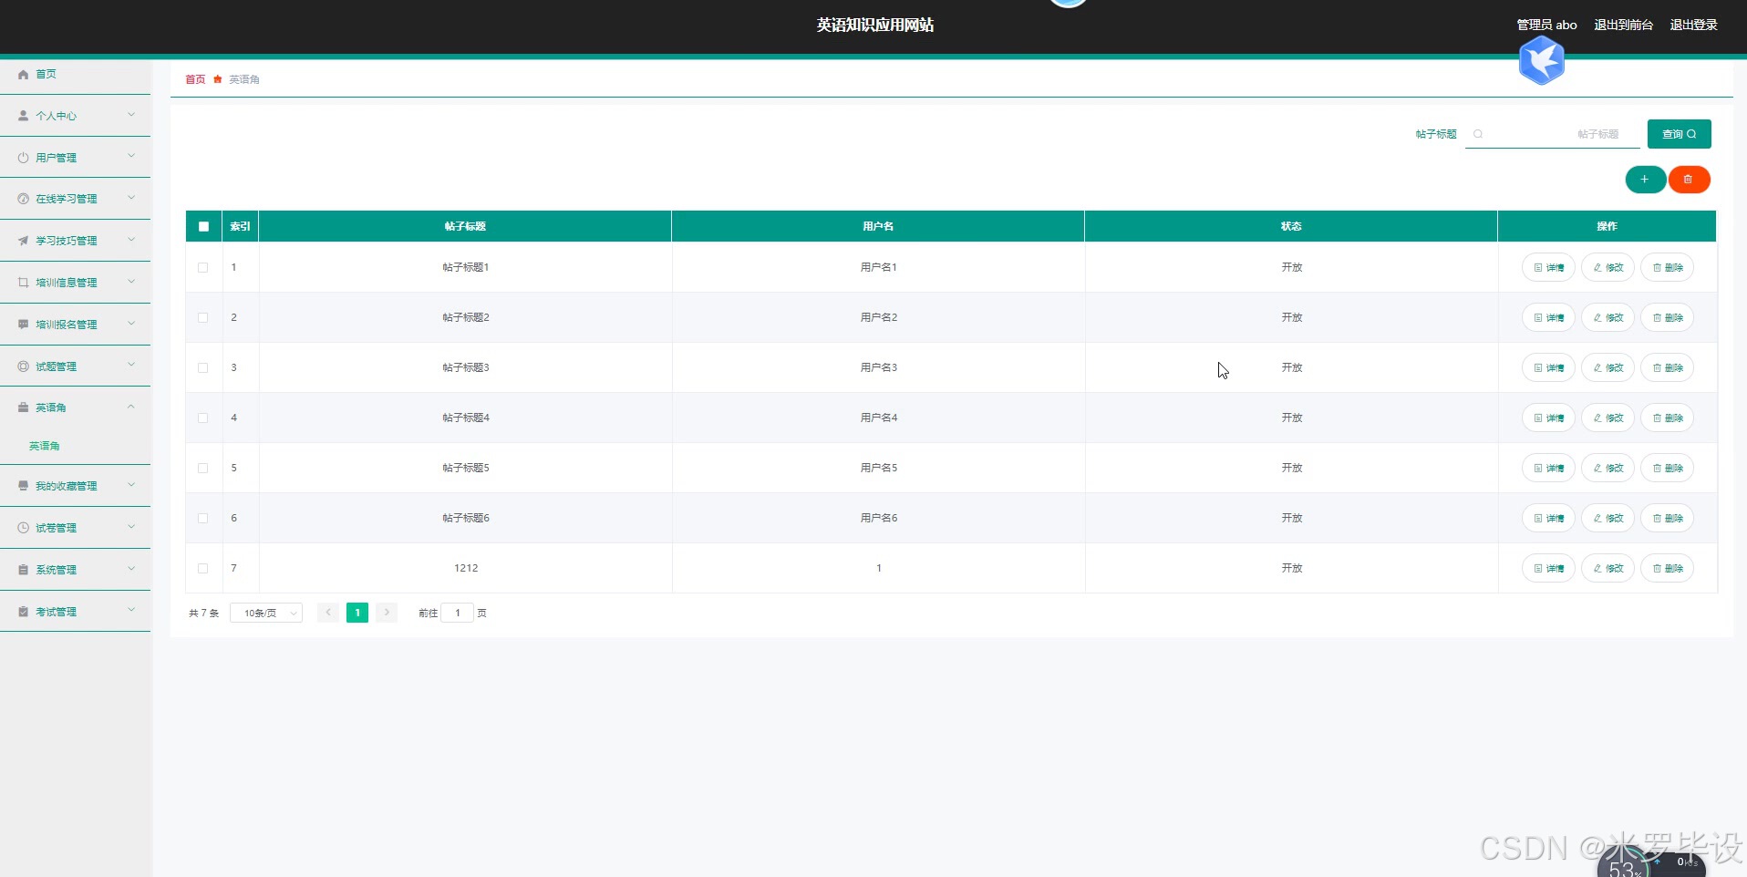
Task: Click the home icon beside 首页 in sidebar
Action: tap(24, 75)
